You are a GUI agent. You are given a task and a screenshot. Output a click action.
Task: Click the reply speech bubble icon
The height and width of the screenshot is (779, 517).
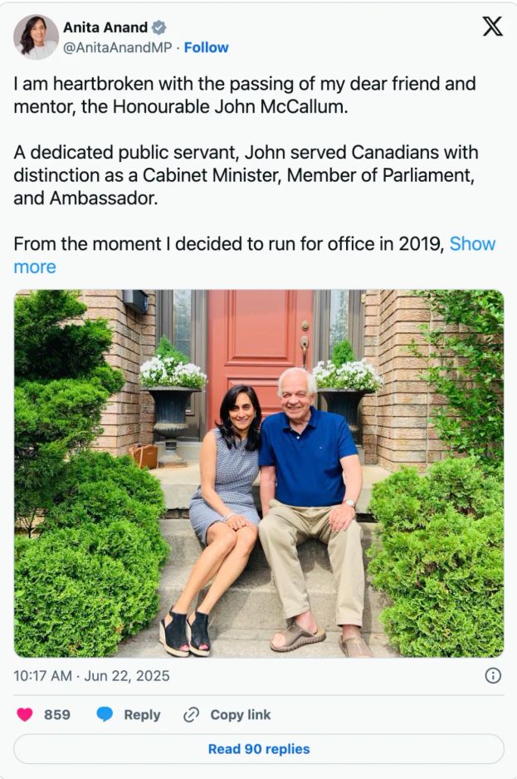coord(105,714)
